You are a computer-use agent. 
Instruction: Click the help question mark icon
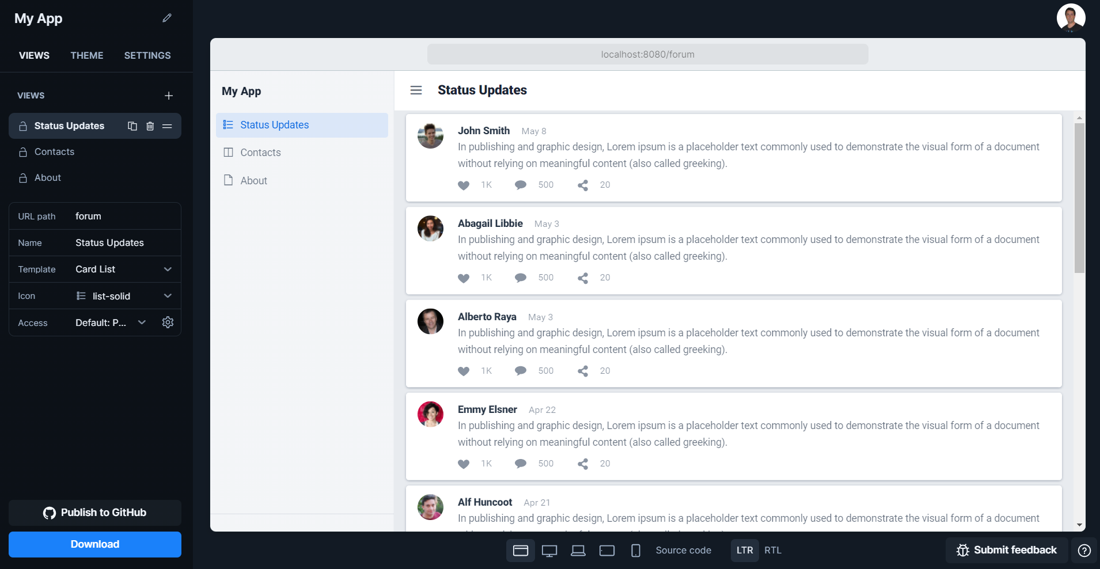1084,550
